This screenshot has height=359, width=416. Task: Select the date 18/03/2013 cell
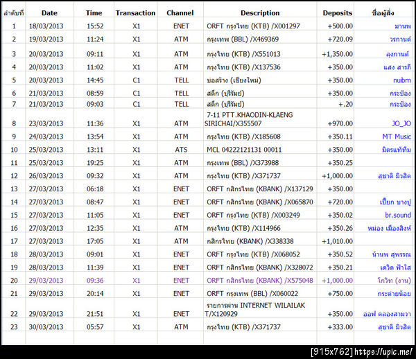(46, 26)
